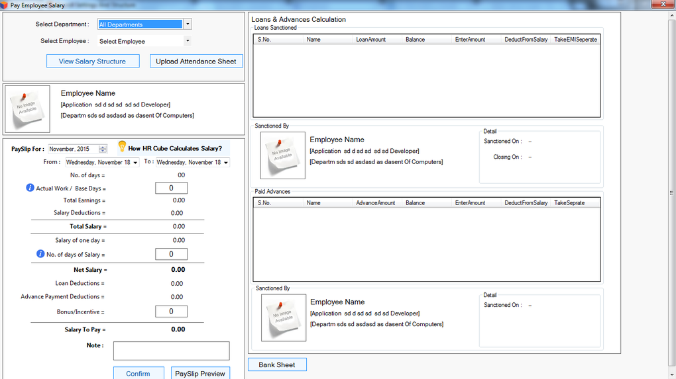Image resolution: width=676 pixels, height=379 pixels.
Task: Click the S.No. column header in Loans Sanctioned grid
Action: click(x=278, y=40)
